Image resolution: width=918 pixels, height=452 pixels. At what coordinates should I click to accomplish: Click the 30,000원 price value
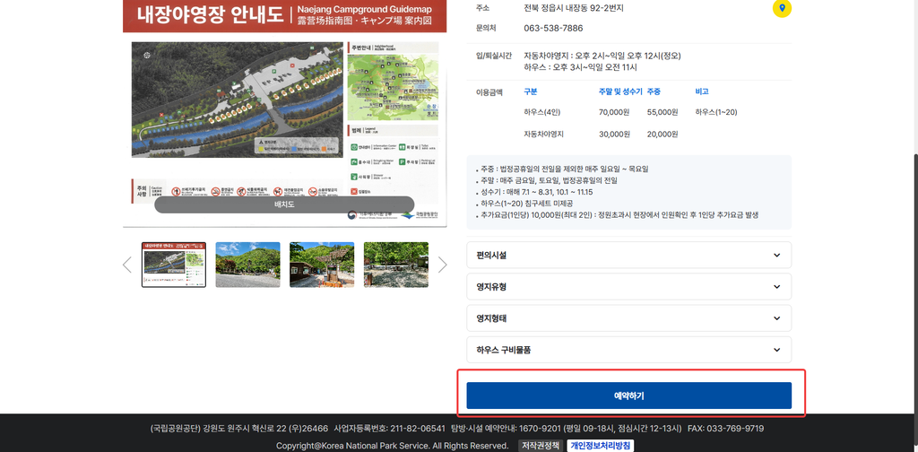(x=614, y=135)
